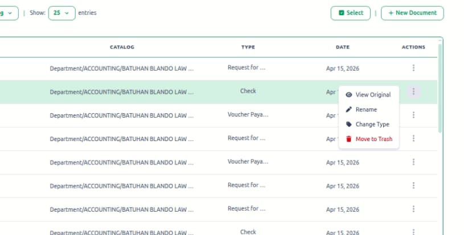This screenshot has height=235, width=464.
Task: Open actions kebab for second Voucher Paya row
Action: [413, 162]
